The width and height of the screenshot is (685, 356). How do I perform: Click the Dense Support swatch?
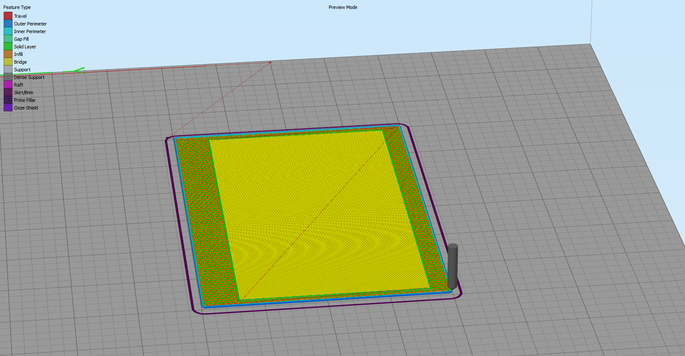tap(8, 77)
